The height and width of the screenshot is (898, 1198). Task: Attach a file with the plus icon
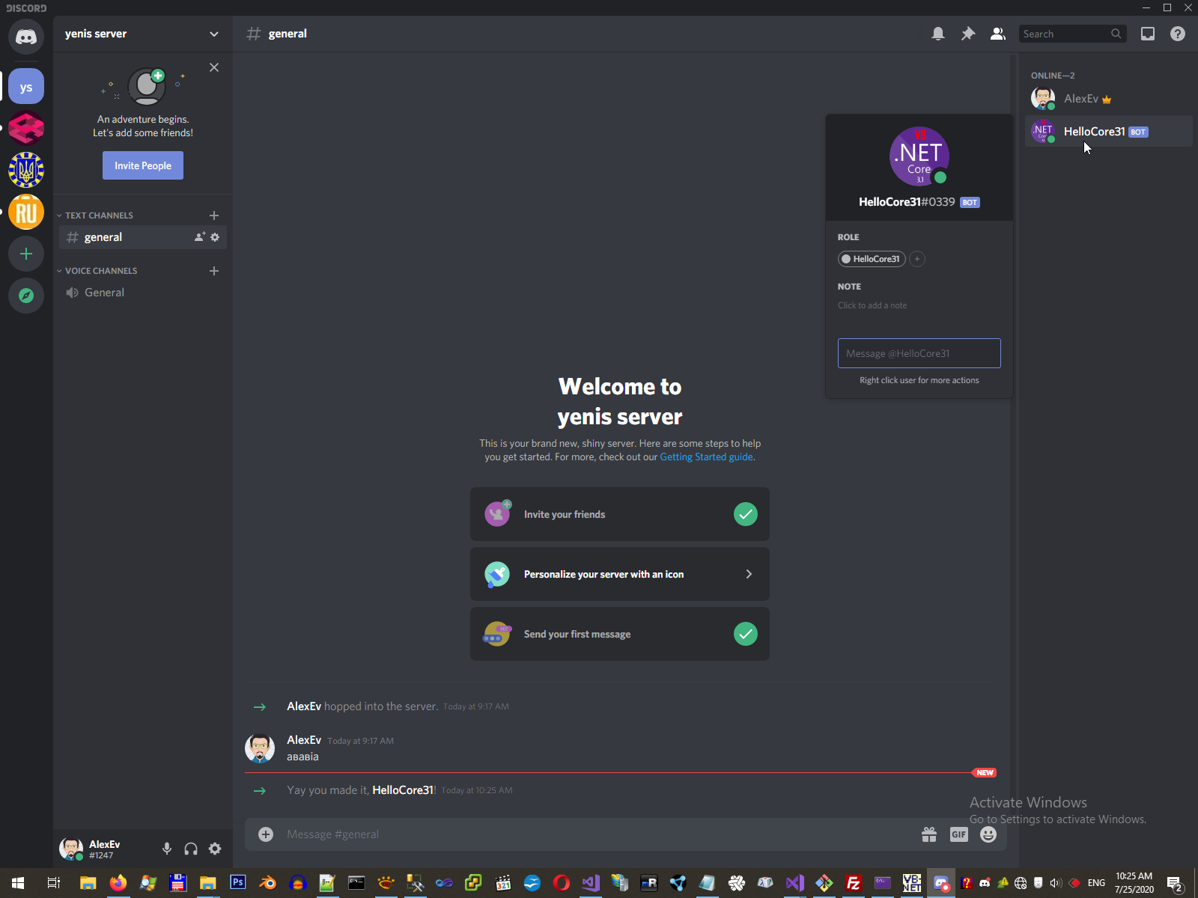click(266, 834)
